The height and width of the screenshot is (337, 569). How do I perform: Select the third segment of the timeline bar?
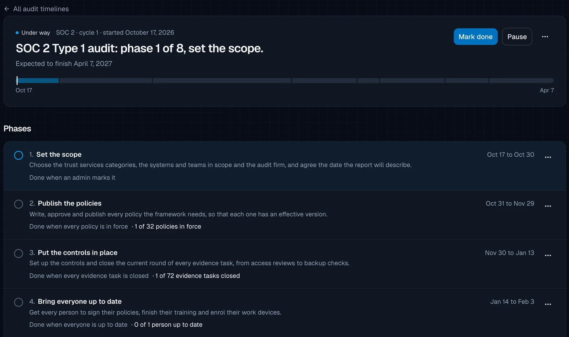222,81
